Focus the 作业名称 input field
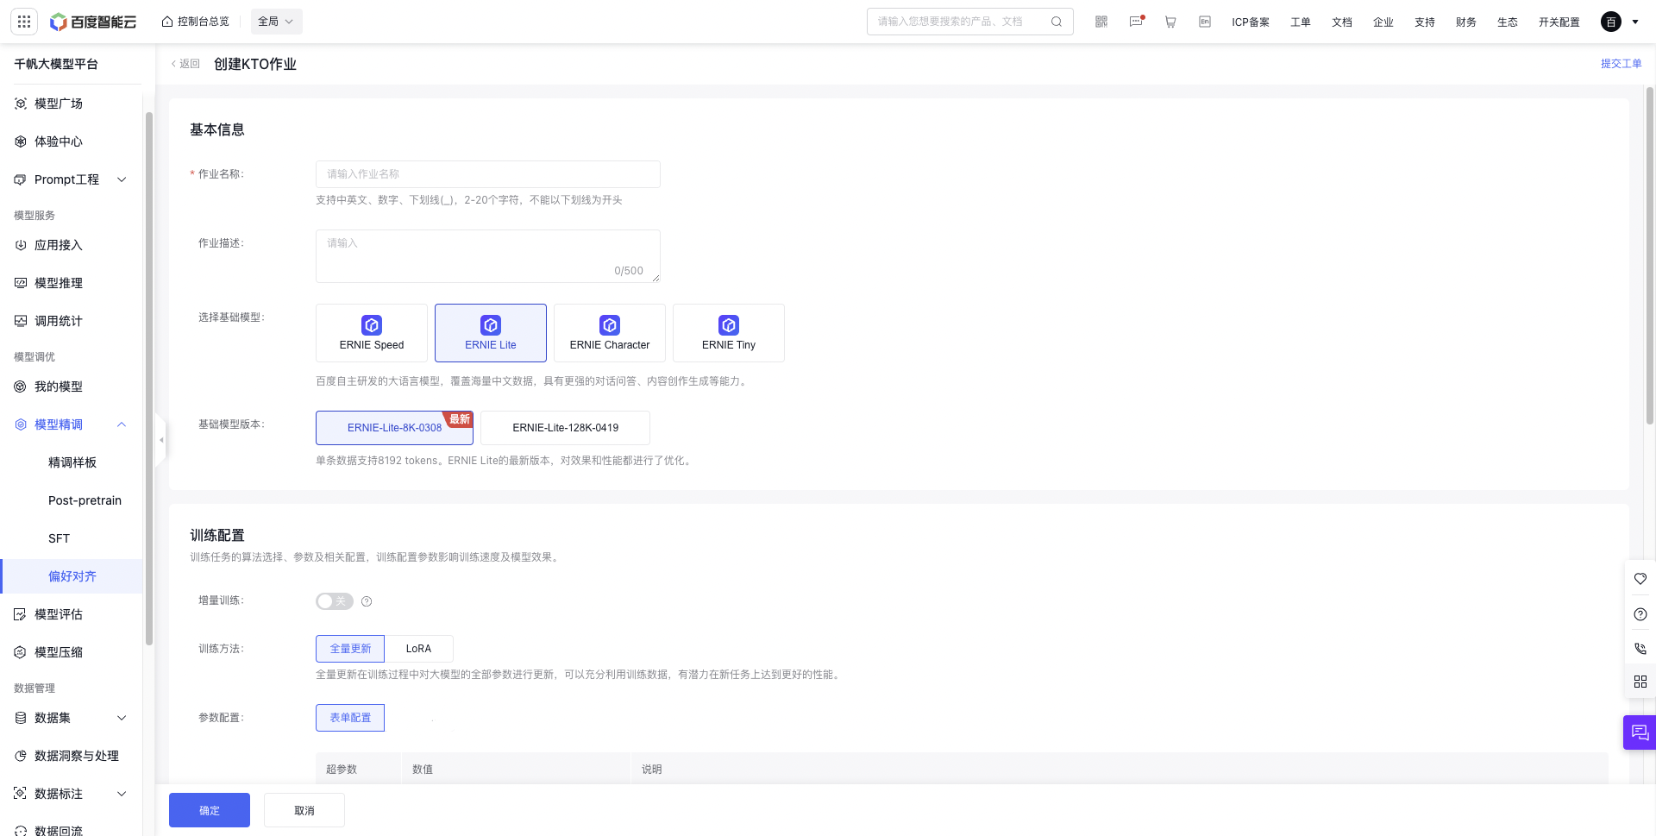 click(488, 174)
